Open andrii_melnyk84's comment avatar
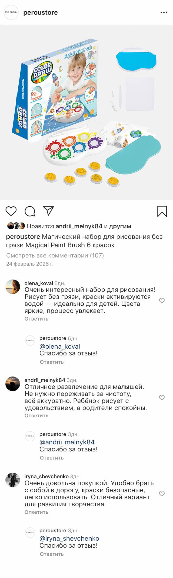Image resolution: width=173 pixels, height=578 pixels. [x=13, y=384]
